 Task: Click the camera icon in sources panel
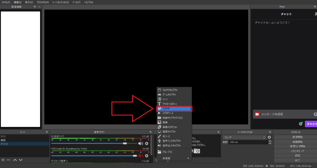(197, 151)
